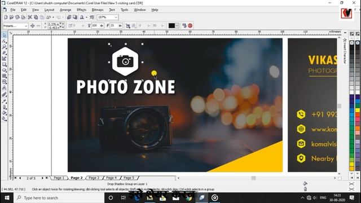Open the Edit menu

coord(24,10)
